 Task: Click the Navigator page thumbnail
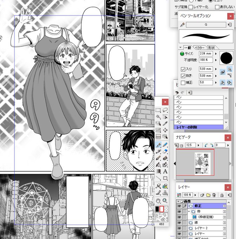(x=202, y=163)
